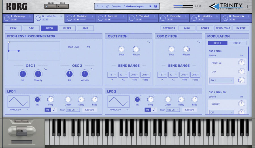
Task: Open LFO 1 TRIANGLE 0 waveform dropdown
Action: pos(18,110)
